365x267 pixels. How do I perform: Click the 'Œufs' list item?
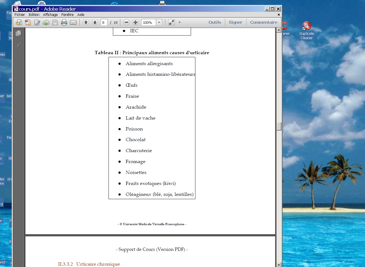pos(132,85)
